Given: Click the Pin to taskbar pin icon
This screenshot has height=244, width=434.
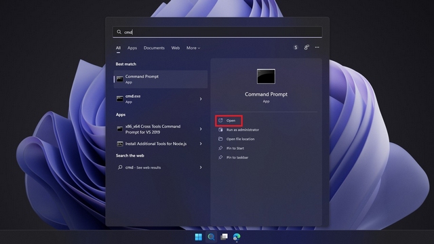Looking at the screenshot, I should [220, 157].
